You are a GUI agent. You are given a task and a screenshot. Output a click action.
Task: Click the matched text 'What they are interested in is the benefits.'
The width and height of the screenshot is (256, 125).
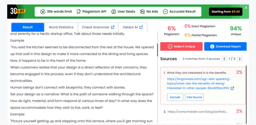(x=197, y=73)
